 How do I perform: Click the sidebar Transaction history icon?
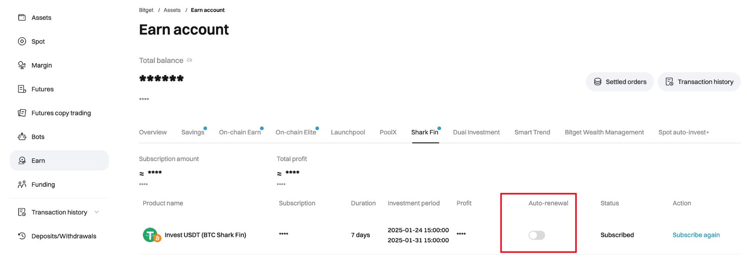pyautogui.click(x=22, y=212)
